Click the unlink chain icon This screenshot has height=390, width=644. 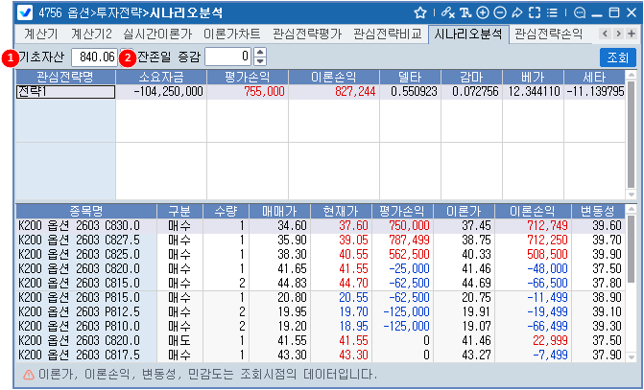tap(447, 13)
